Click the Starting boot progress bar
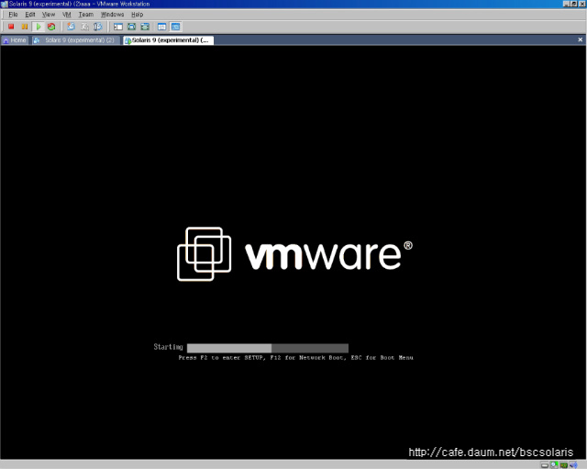587x469 pixels. 268,348
